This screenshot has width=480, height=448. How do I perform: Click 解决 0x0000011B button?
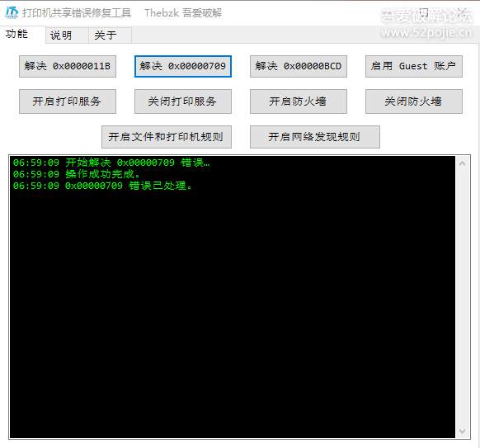tap(68, 66)
